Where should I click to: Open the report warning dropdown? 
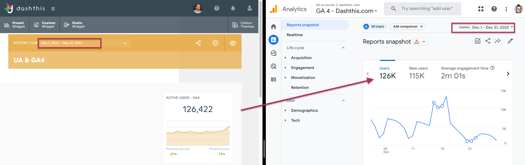pyautogui.click(x=420, y=42)
